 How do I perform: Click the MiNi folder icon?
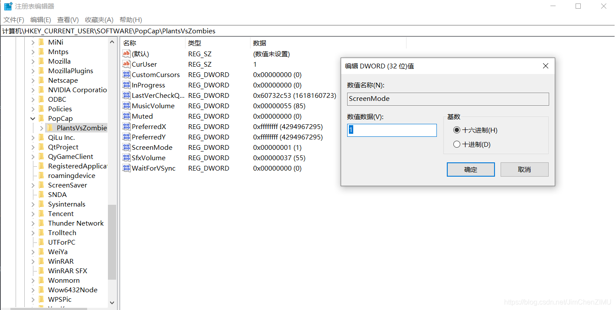tap(42, 42)
